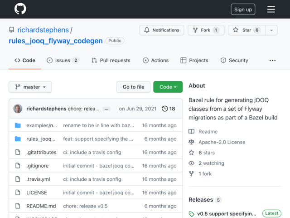This screenshot has width=290, height=218.
Task: Open the rules_jooq... folder icon
Action: click(18, 139)
